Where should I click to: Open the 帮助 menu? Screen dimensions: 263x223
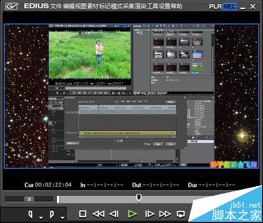176,6
